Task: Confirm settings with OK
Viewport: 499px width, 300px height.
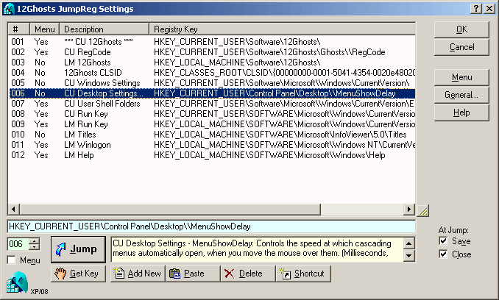Action: point(461,29)
